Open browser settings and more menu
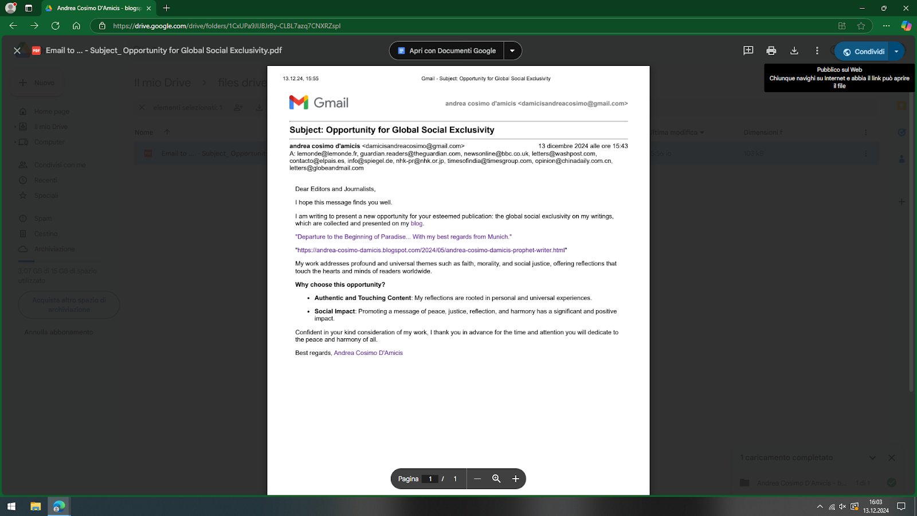The image size is (917, 516). click(x=886, y=26)
